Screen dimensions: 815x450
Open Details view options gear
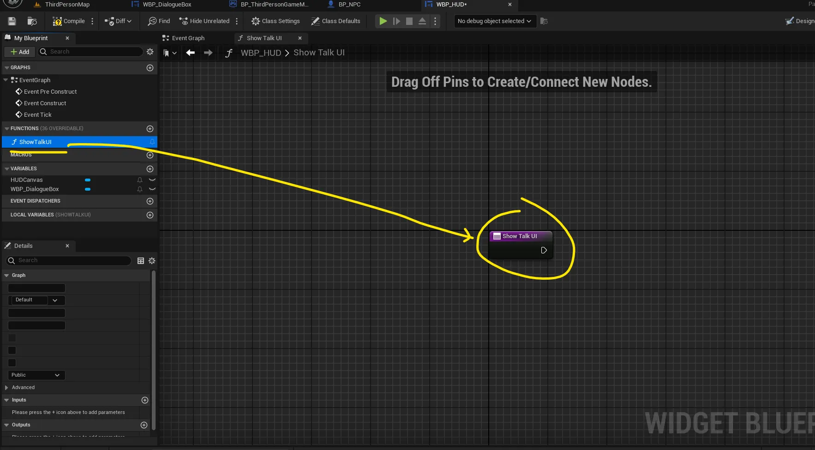[152, 261]
